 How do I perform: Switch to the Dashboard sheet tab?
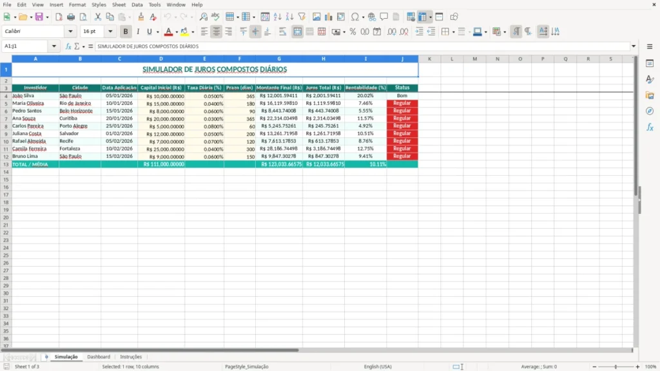point(99,357)
